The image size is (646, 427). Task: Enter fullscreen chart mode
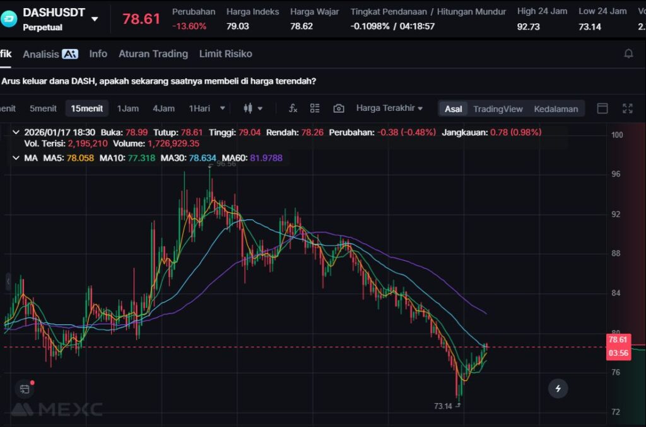pyautogui.click(x=627, y=108)
